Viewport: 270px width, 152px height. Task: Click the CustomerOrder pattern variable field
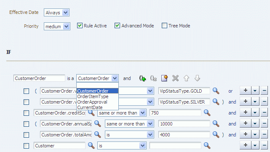[x=39, y=78]
